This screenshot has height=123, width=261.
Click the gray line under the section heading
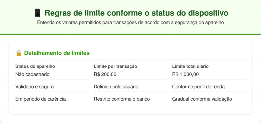130,59
